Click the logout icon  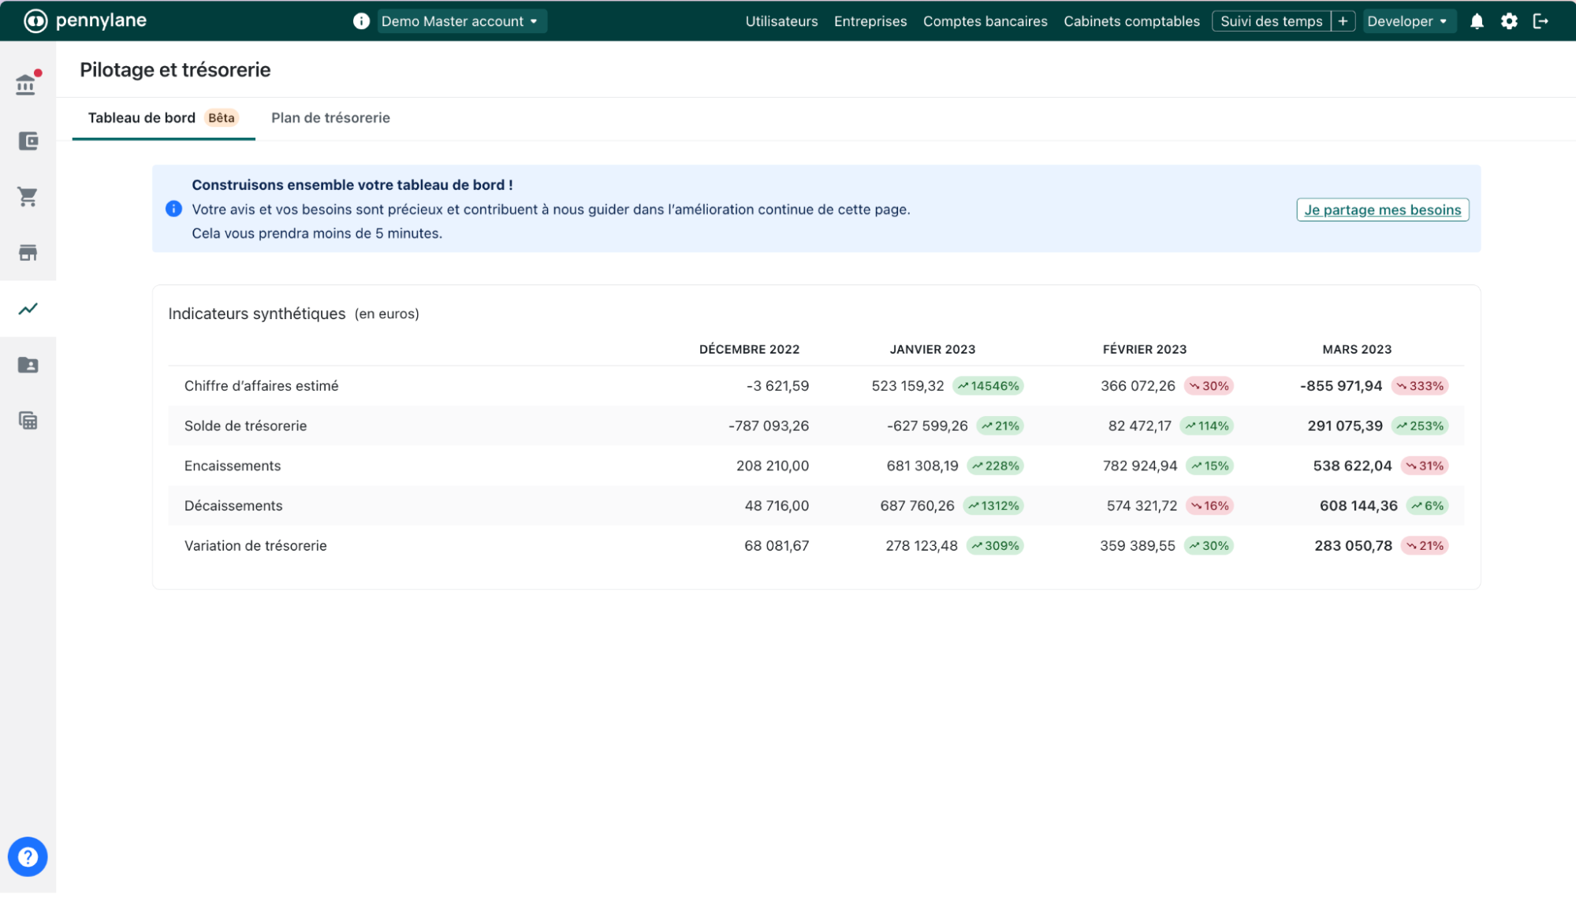click(x=1541, y=21)
